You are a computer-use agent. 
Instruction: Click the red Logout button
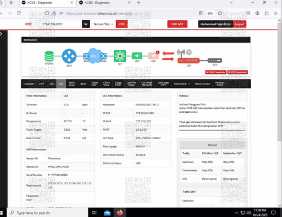(240, 24)
